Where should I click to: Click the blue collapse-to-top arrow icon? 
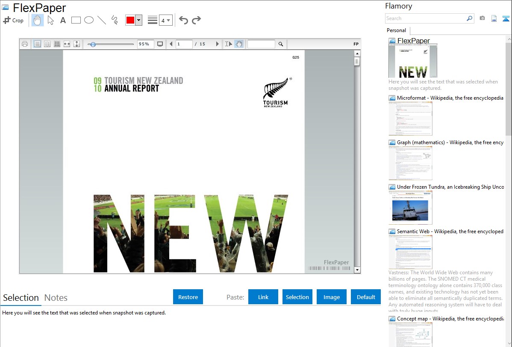[x=506, y=18]
